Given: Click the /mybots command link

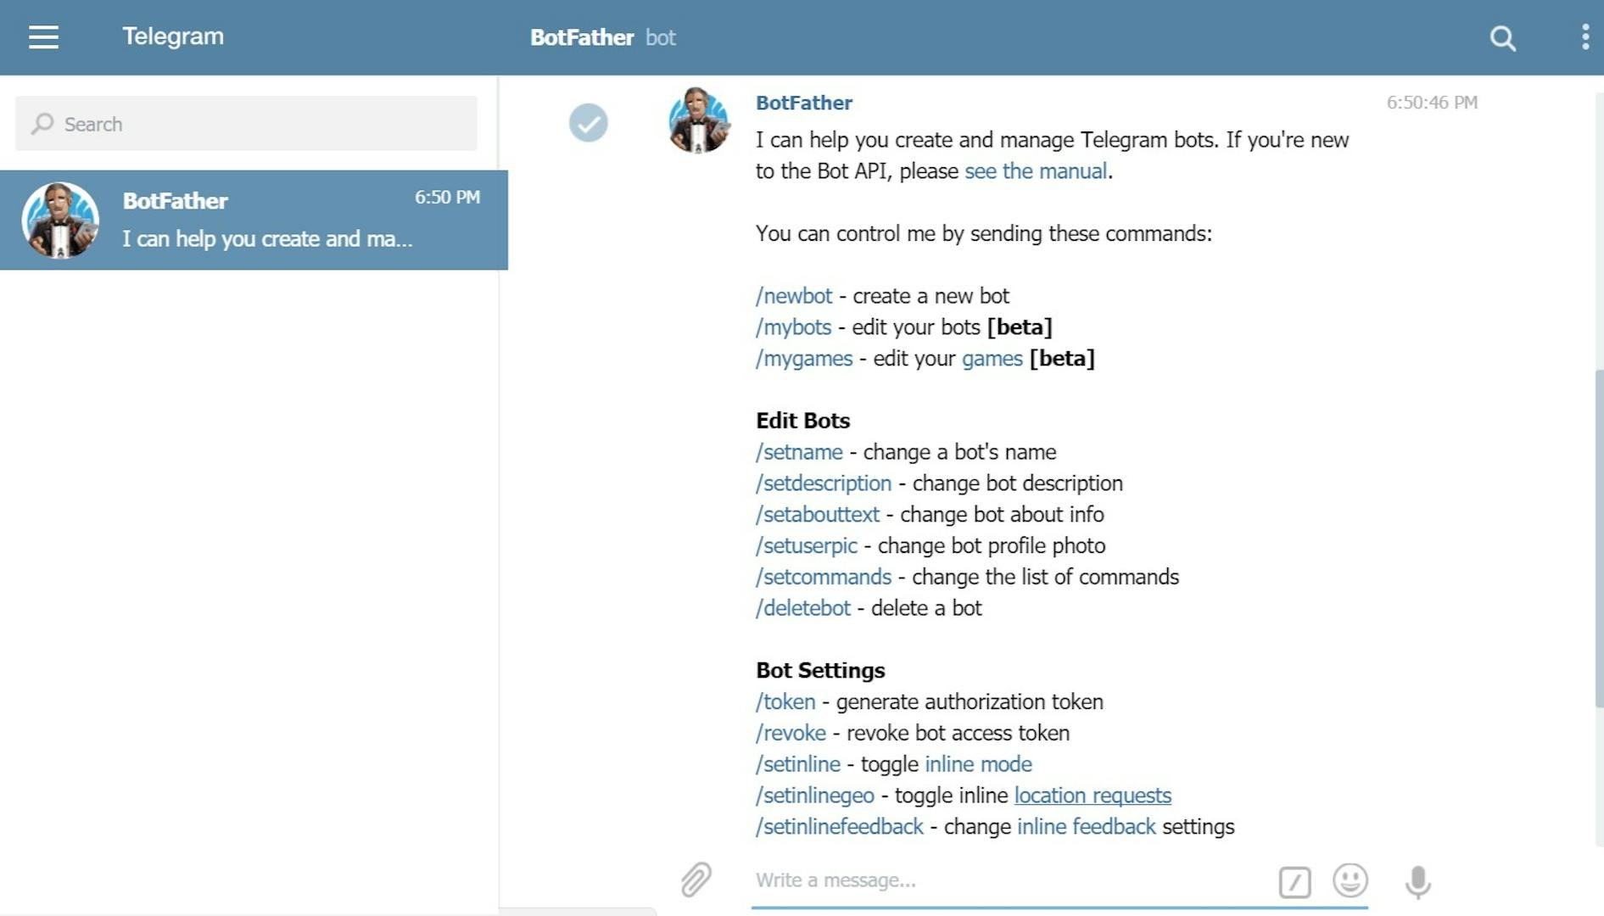Looking at the screenshot, I should point(793,327).
